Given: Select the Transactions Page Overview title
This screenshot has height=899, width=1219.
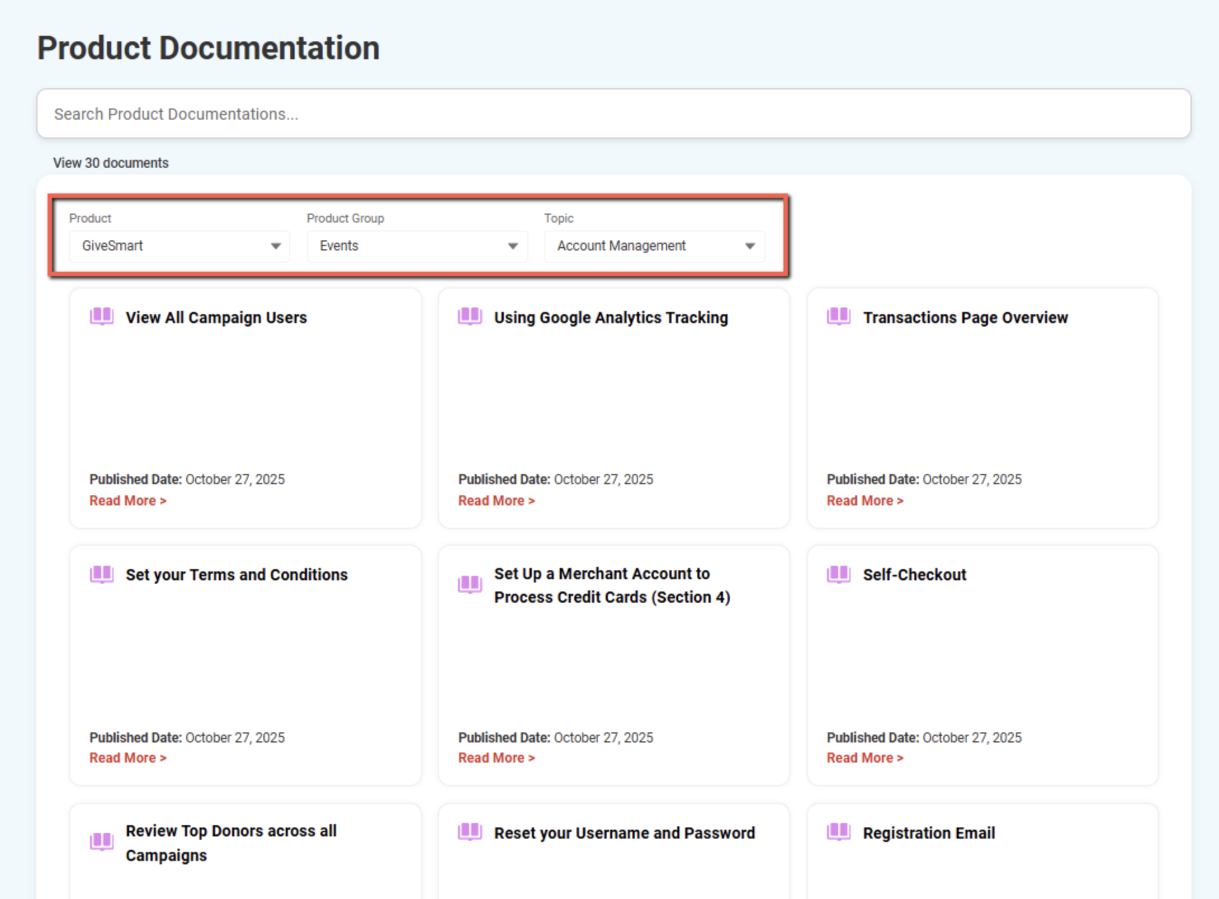Looking at the screenshot, I should (966, 318).
